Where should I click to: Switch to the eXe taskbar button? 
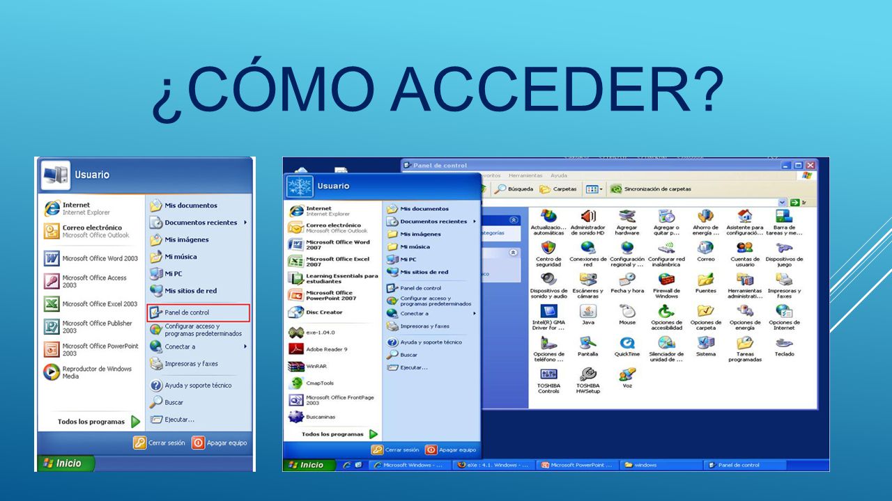click(494, 465)
